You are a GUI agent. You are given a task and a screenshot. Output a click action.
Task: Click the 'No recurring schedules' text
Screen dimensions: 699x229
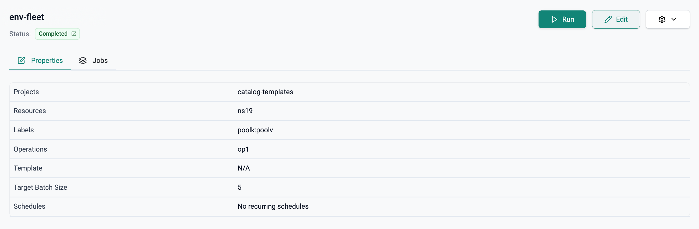[273, 206]
